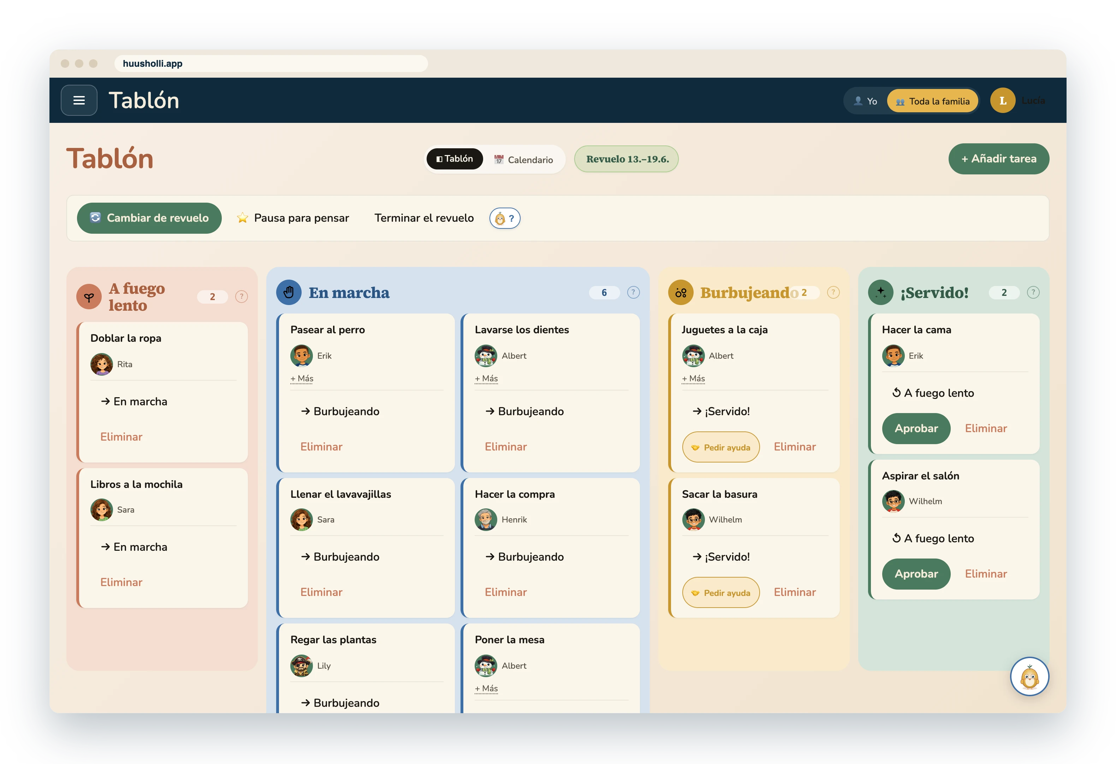Click Henrik's avatar on Hacer la compra

click(x=486, y=520)
